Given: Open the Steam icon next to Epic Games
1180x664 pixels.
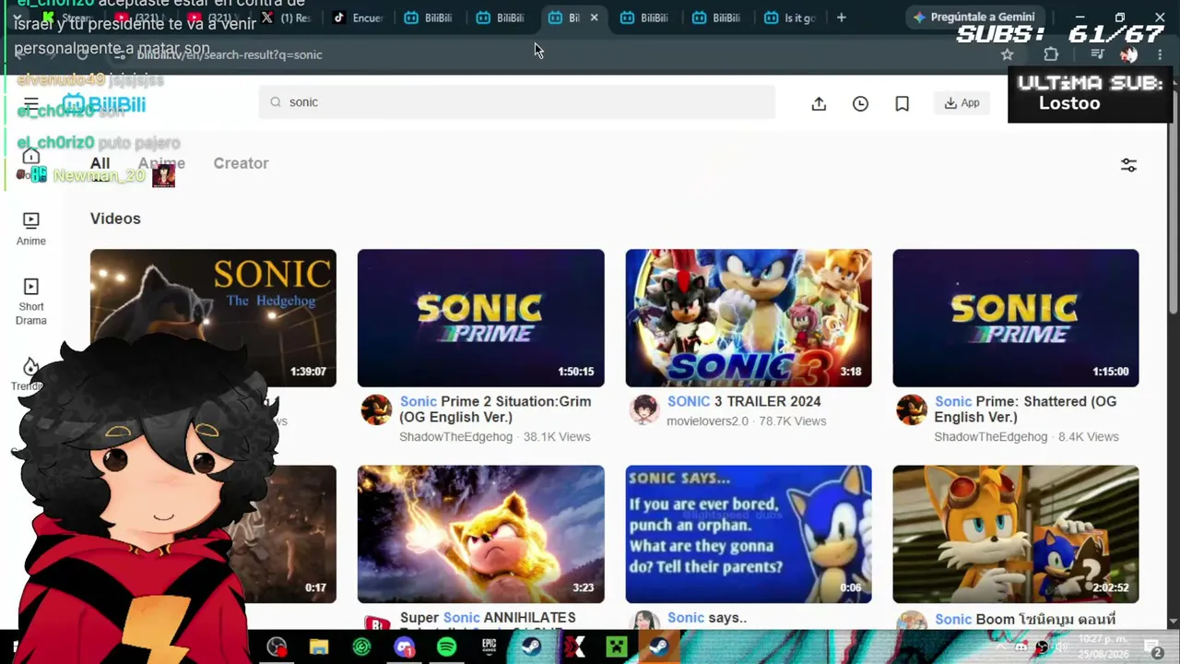Looking at the screenshot, I should [531, 647].
